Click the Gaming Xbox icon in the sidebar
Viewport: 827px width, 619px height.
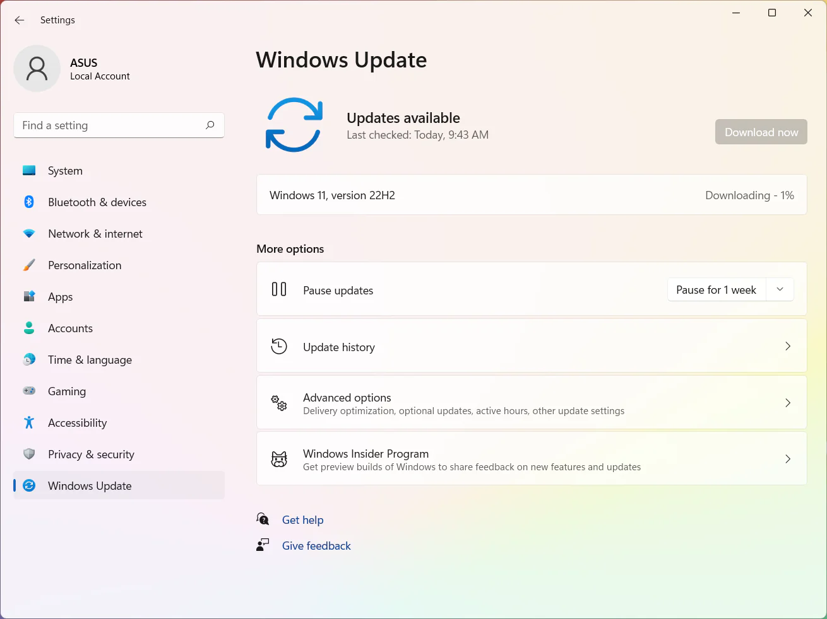click(29, 391)
